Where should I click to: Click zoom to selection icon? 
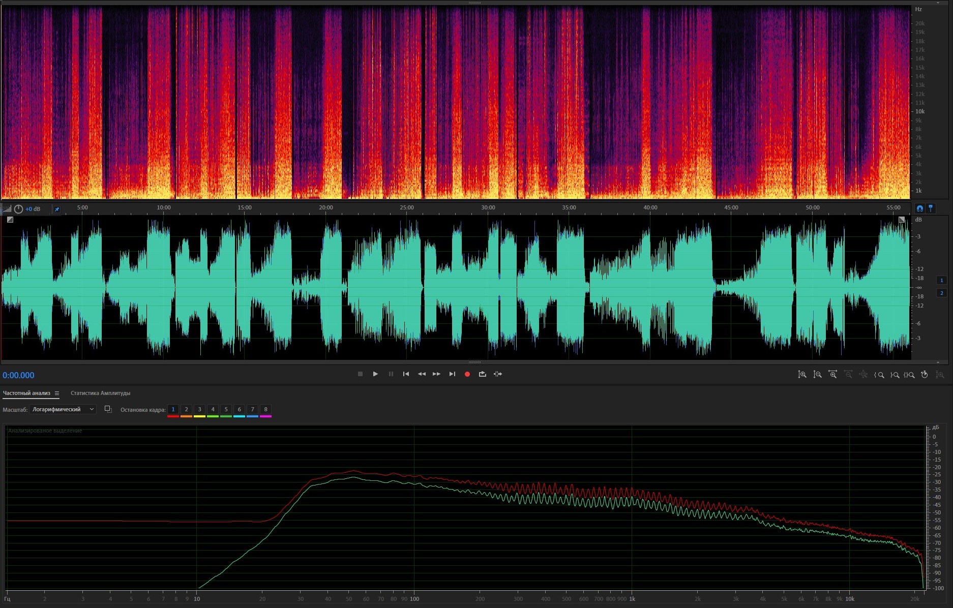pyautogui.click(x=909, y=375)
